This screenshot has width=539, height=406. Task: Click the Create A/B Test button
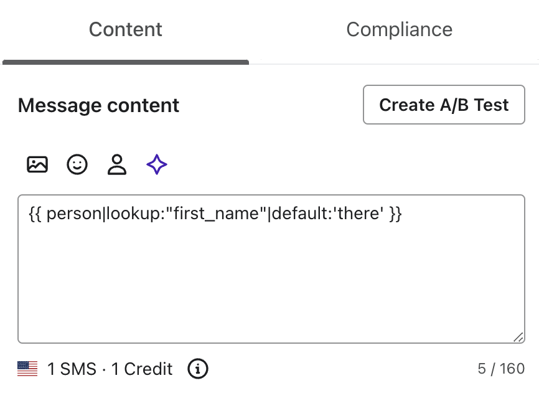click(x=443, y=105)
